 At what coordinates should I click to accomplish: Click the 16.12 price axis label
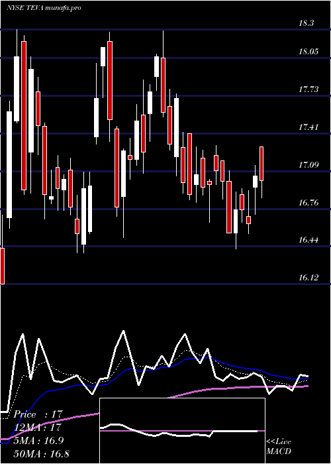[x=308, y=278]
